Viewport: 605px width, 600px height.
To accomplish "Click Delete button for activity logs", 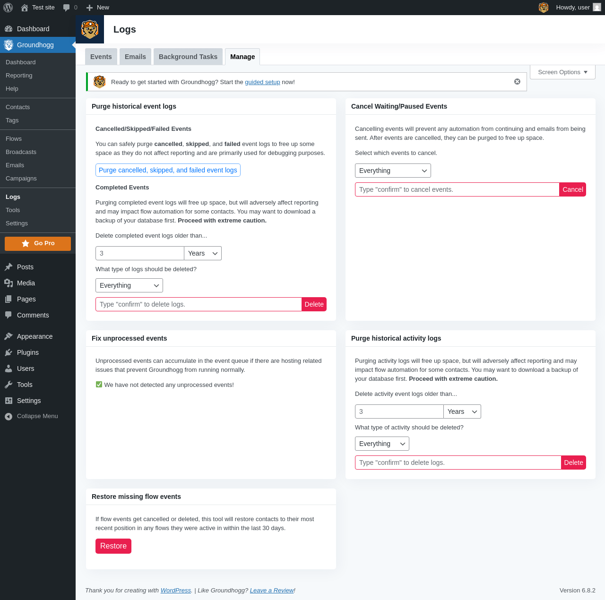I will 573,463.
